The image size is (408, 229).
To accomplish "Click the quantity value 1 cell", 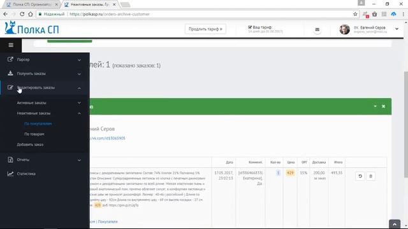I will tap(278, 172).
